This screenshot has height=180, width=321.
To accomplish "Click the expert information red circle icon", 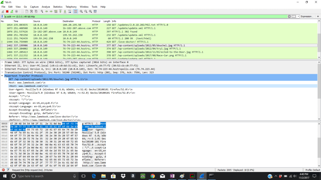I will [3, 170].
